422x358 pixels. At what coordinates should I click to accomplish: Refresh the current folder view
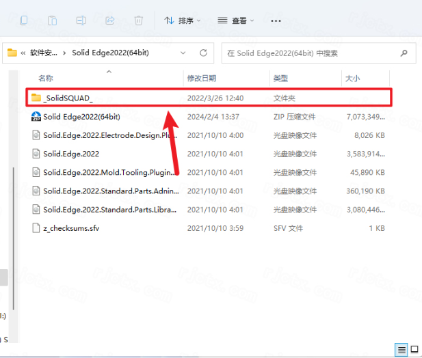point(203,53)
